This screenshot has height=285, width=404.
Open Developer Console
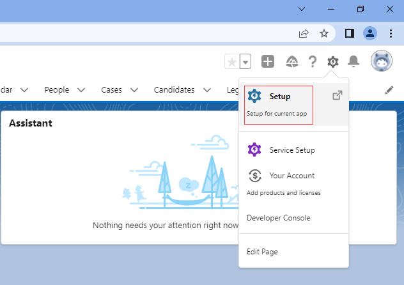click(278, 218)
